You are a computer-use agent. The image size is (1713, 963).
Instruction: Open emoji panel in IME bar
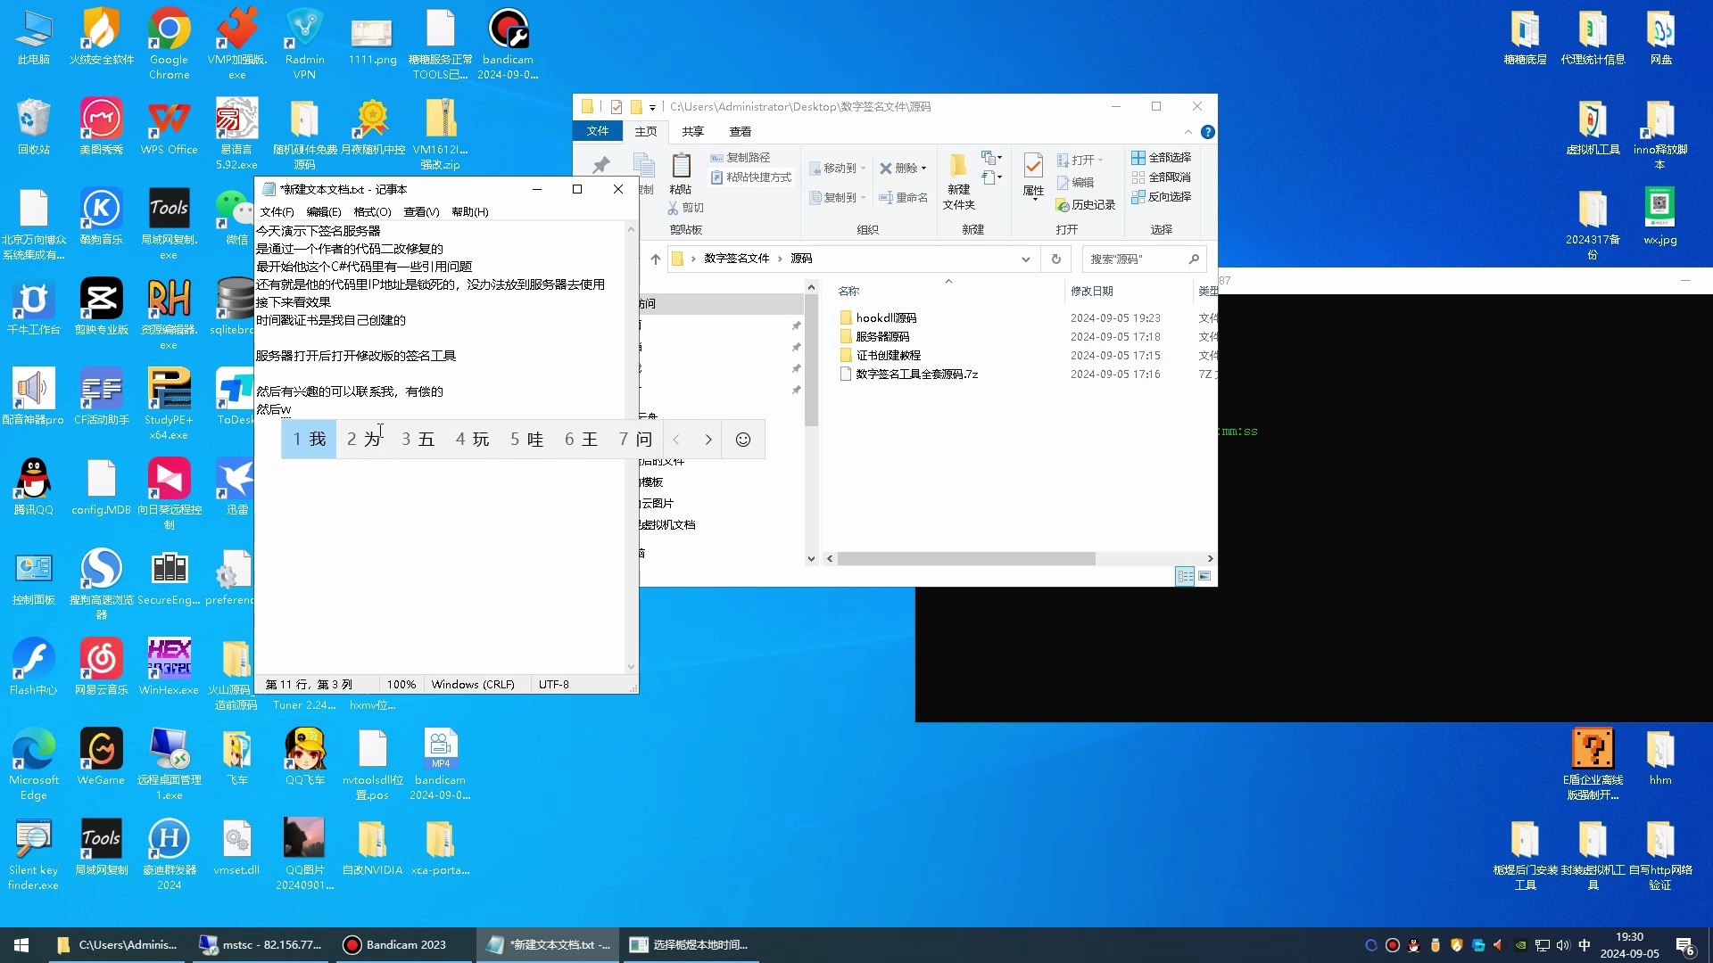[742, 440]
